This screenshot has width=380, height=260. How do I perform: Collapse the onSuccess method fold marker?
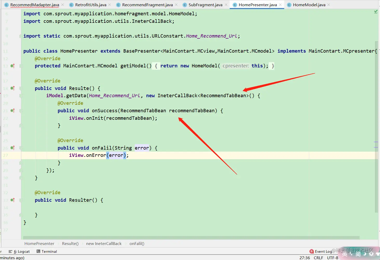pyautogui.click(x=21, y=111)
